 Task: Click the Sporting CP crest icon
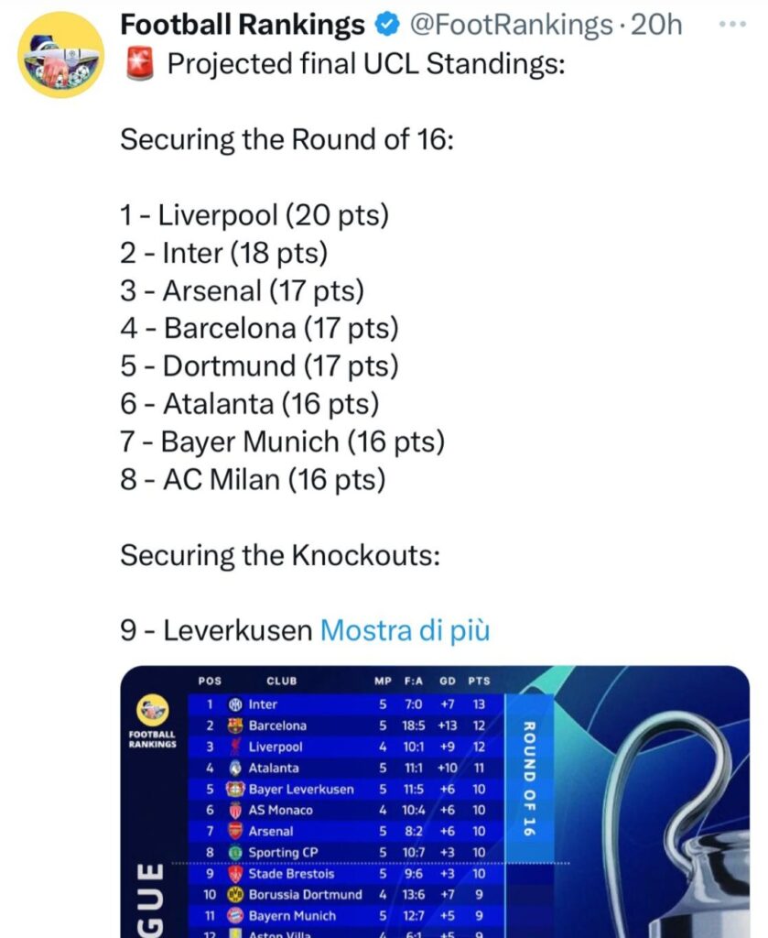(x=234, y=853)
